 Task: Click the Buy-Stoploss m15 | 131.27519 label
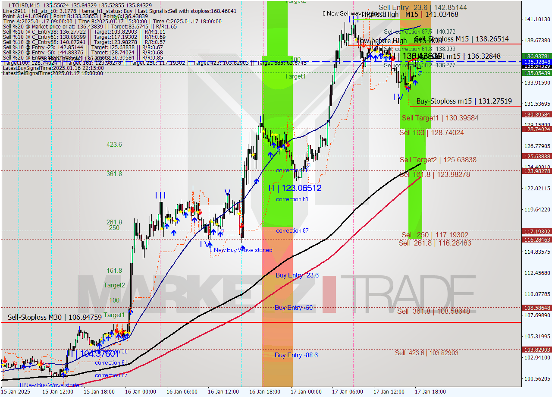464,101
